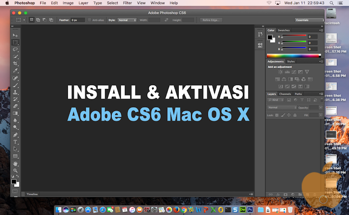Enable the Anti-alias checkbox
Image resolution: width=349 pixels, height=215 pixels.
click(x=90, y=20)
